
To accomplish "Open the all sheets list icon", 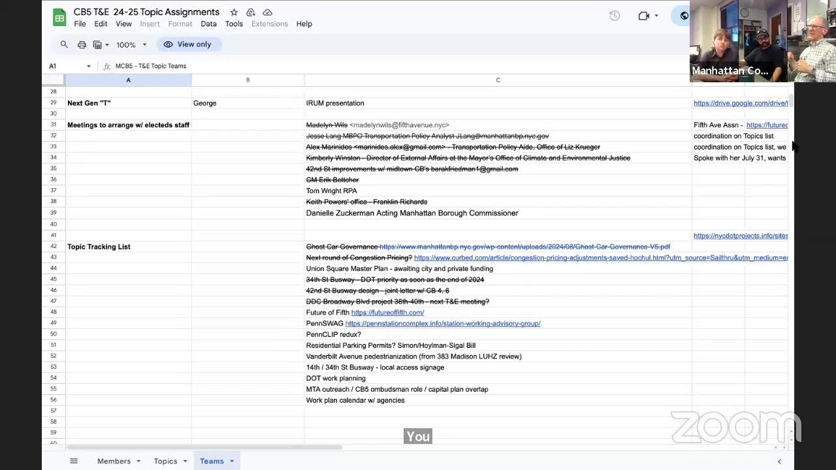I will (74, 461).
